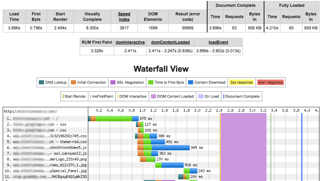The height and width of the screenshot is (181, 323).
Task: Select the First Byte value 0.796s
Action: point(36,28)
